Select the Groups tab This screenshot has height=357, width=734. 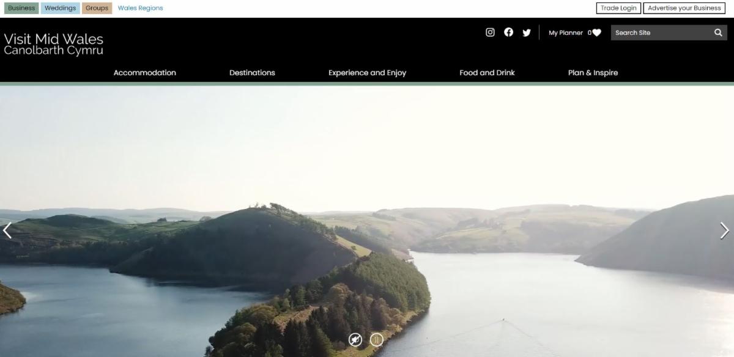point(97,8)
